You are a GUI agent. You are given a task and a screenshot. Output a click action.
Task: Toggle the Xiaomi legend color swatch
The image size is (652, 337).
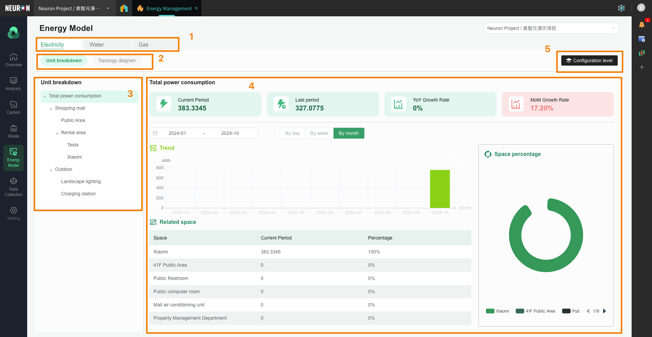click(490, 311)
